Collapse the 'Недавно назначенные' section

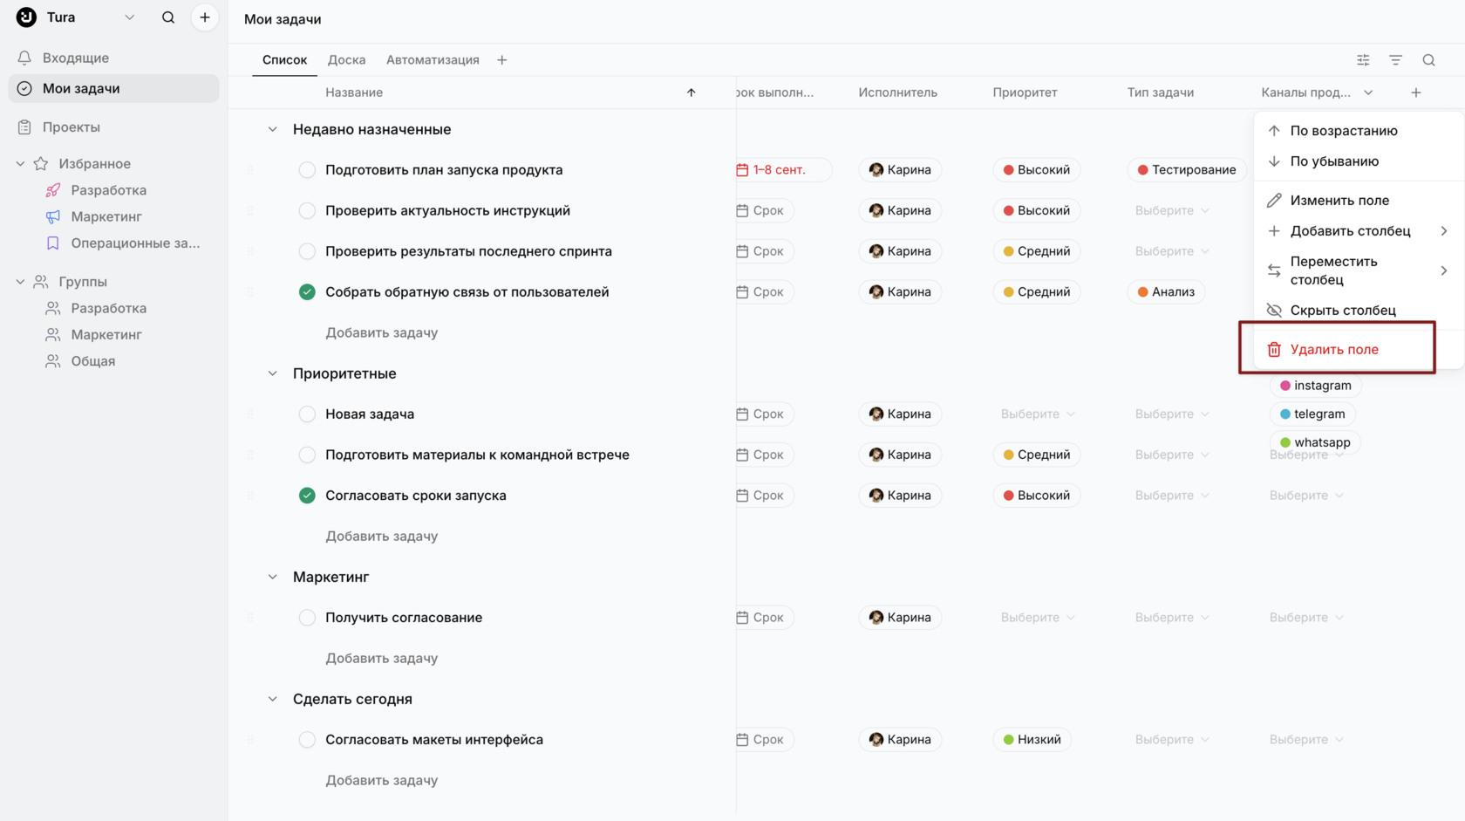pos(272,129)
